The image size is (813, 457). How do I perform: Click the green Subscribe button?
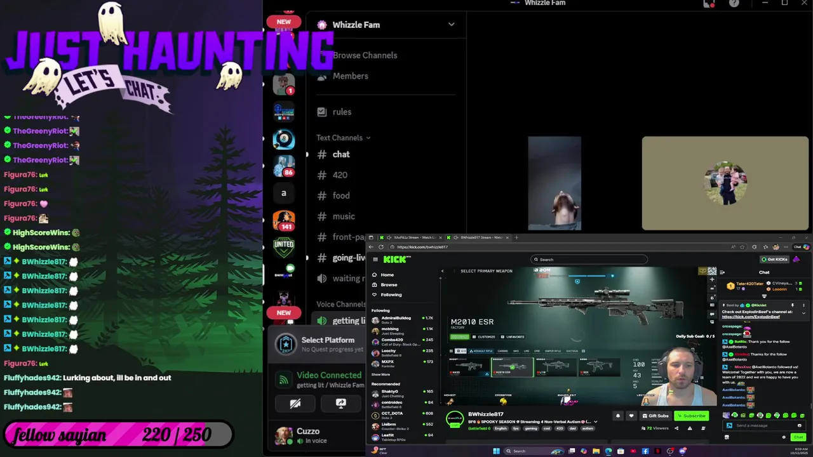click(x=691, y=416)
